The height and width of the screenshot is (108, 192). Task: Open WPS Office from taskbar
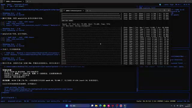pyautogui.click(x=113, y=106)
